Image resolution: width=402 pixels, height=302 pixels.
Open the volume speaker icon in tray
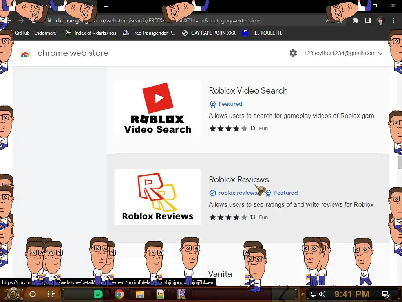coord(322,294)
